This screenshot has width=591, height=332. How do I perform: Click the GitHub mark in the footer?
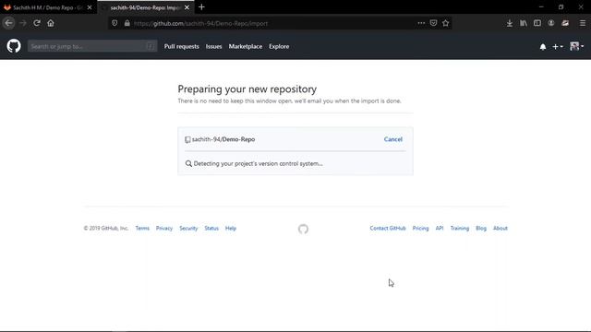coord(303,229)
